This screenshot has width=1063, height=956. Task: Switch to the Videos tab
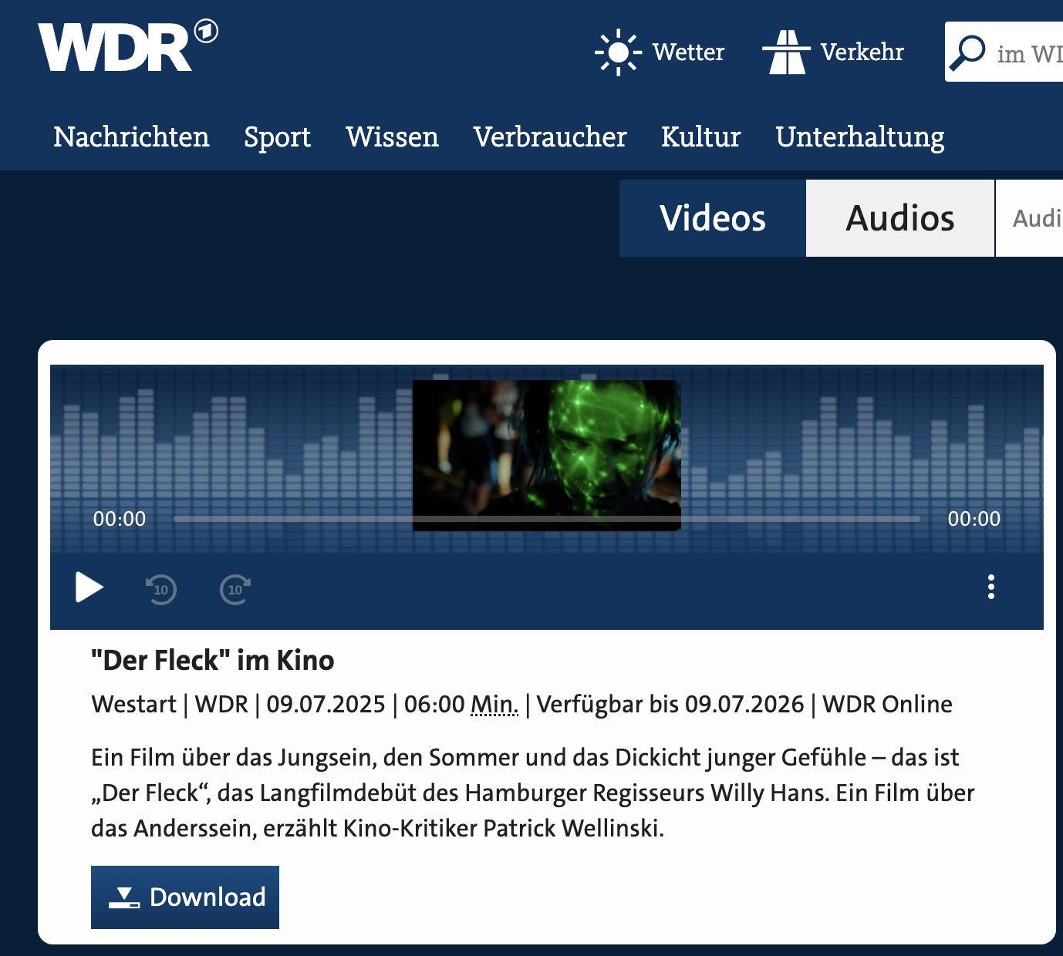(713, 218)
